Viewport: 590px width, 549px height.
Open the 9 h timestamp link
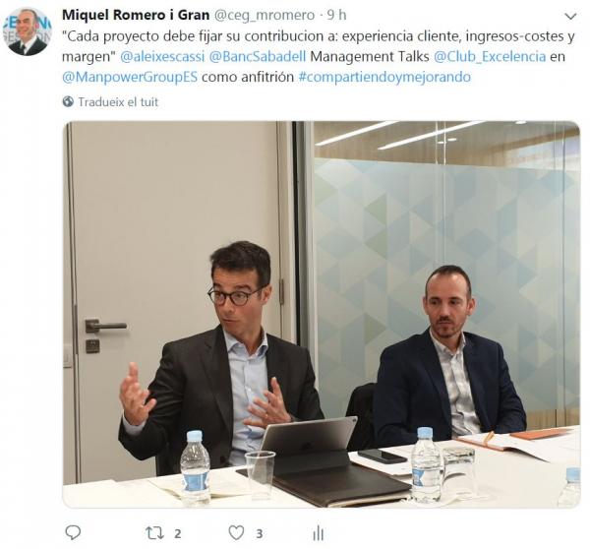click(x=336, y=15)
